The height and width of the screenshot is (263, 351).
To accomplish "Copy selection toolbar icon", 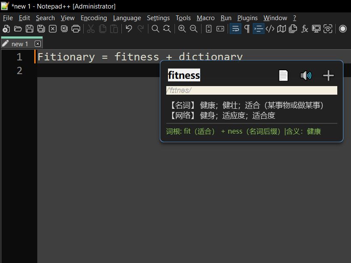I will 102,29.
